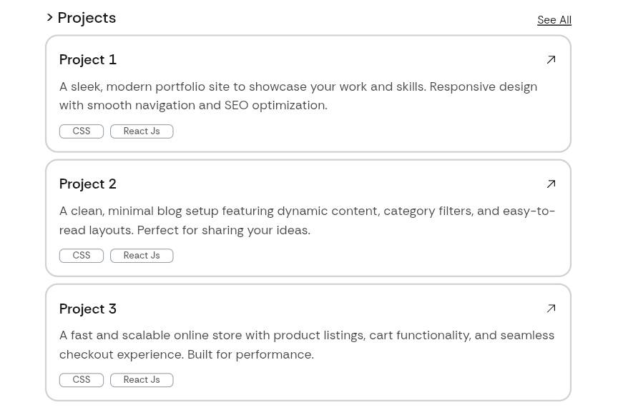Open the external link arrow on Project 2

click(x=551, y=184)
